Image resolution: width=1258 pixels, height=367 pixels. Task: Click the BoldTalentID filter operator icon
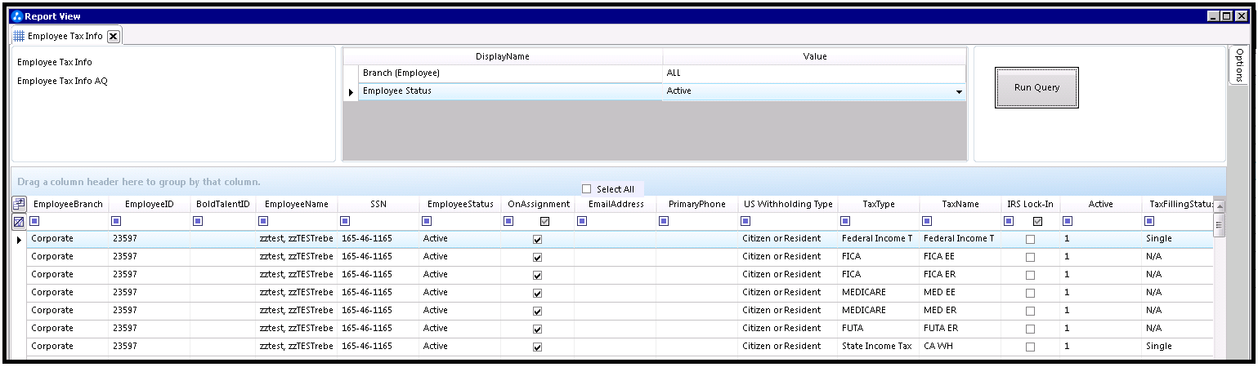(198, 221)
